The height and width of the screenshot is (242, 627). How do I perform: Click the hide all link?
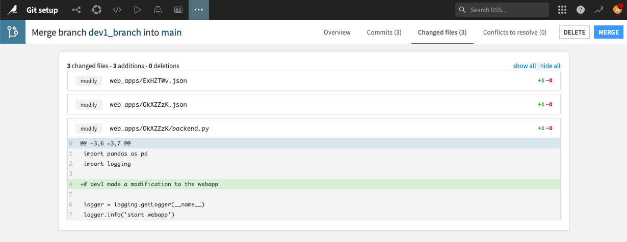[550, 66]
